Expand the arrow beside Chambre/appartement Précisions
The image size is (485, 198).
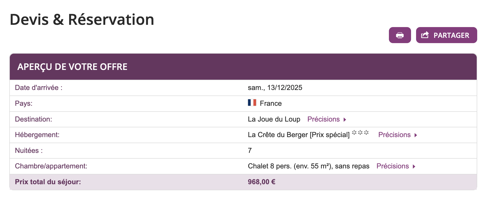pos(414,166)
